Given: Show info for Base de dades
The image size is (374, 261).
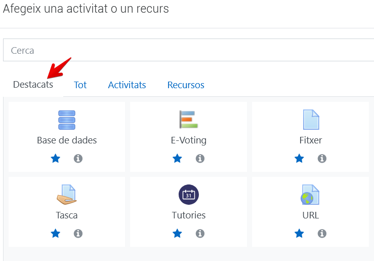Looking at the screenshot, I should click(x=78, y=158).
